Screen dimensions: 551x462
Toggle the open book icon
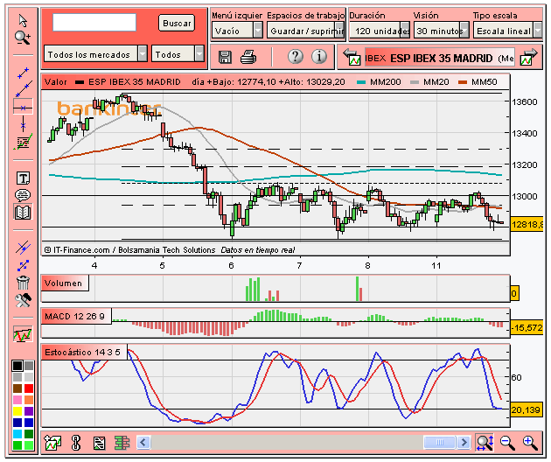point(23,213)
